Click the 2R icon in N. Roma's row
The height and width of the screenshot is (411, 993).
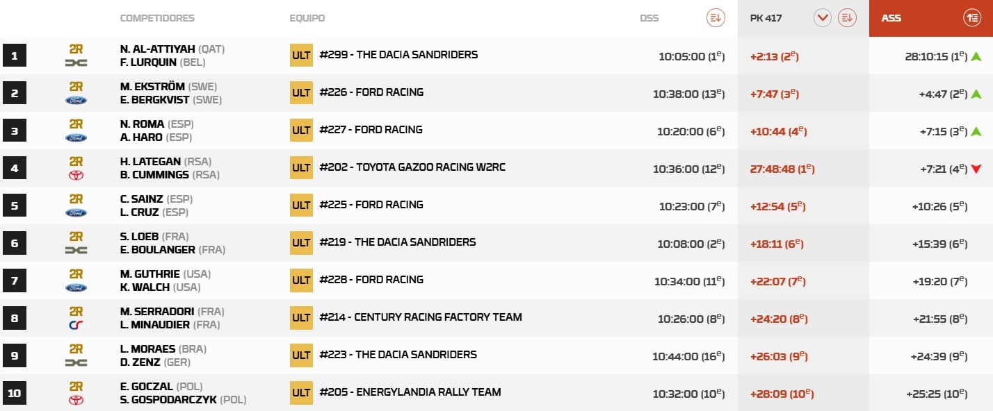76,124
